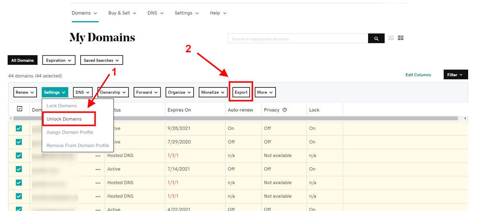
Task: Click the Export button
Action: click(241, 92)
